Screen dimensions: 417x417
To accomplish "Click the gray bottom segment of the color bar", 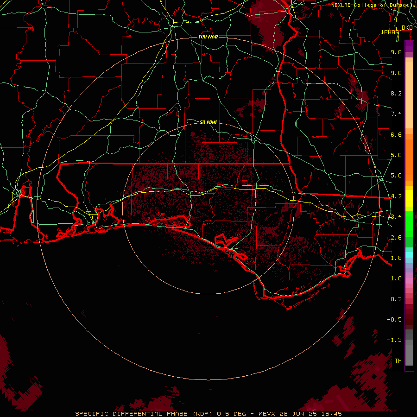I will 409,355.
